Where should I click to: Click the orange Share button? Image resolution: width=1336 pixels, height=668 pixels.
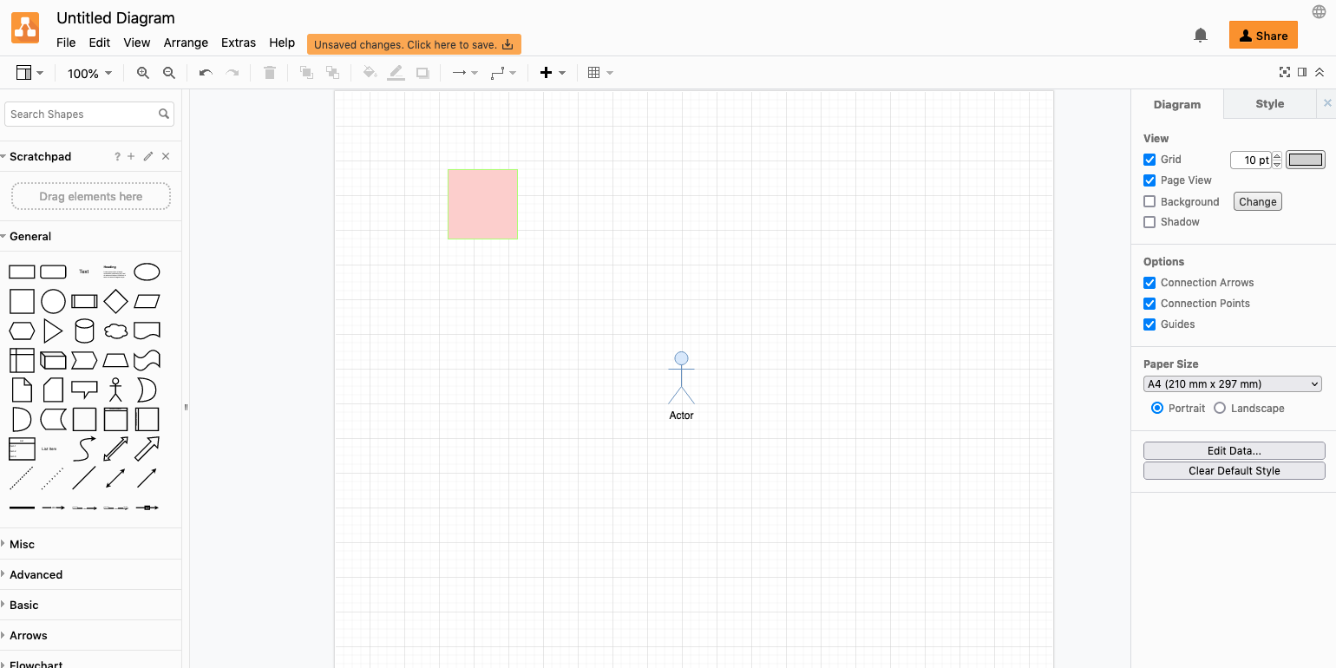coord(1263,36)
